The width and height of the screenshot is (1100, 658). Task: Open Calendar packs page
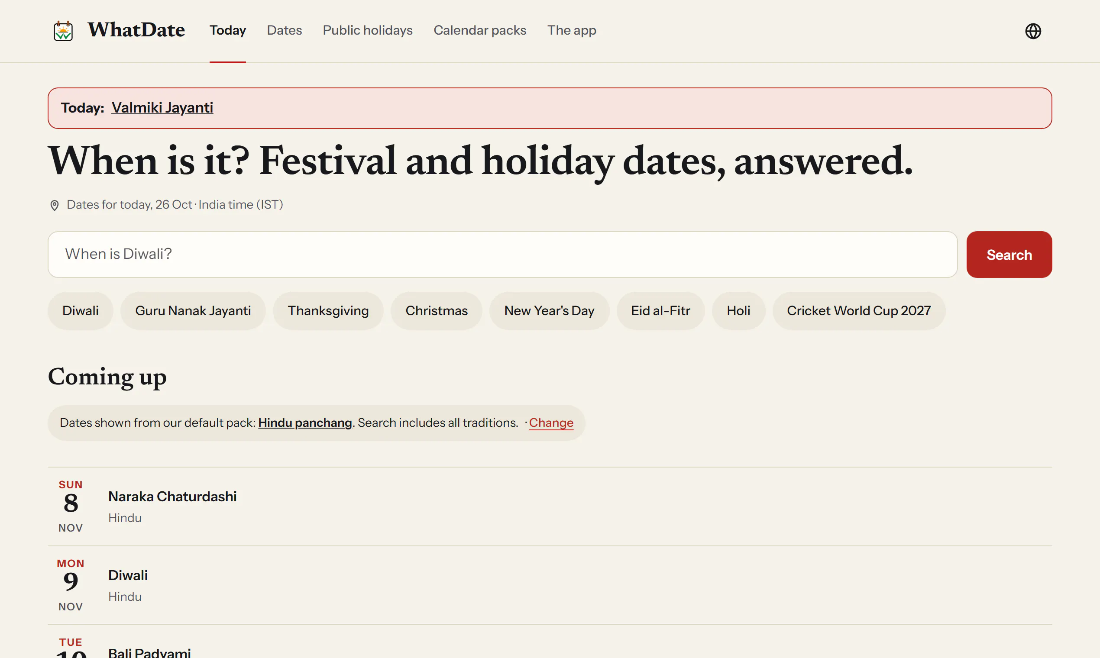[x=480, y=31]
